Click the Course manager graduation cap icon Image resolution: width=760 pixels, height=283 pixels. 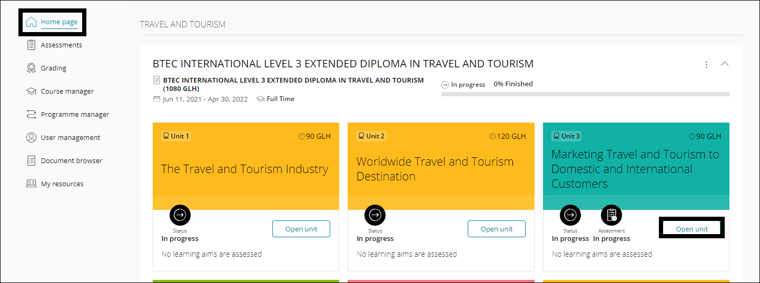[32, 91]
